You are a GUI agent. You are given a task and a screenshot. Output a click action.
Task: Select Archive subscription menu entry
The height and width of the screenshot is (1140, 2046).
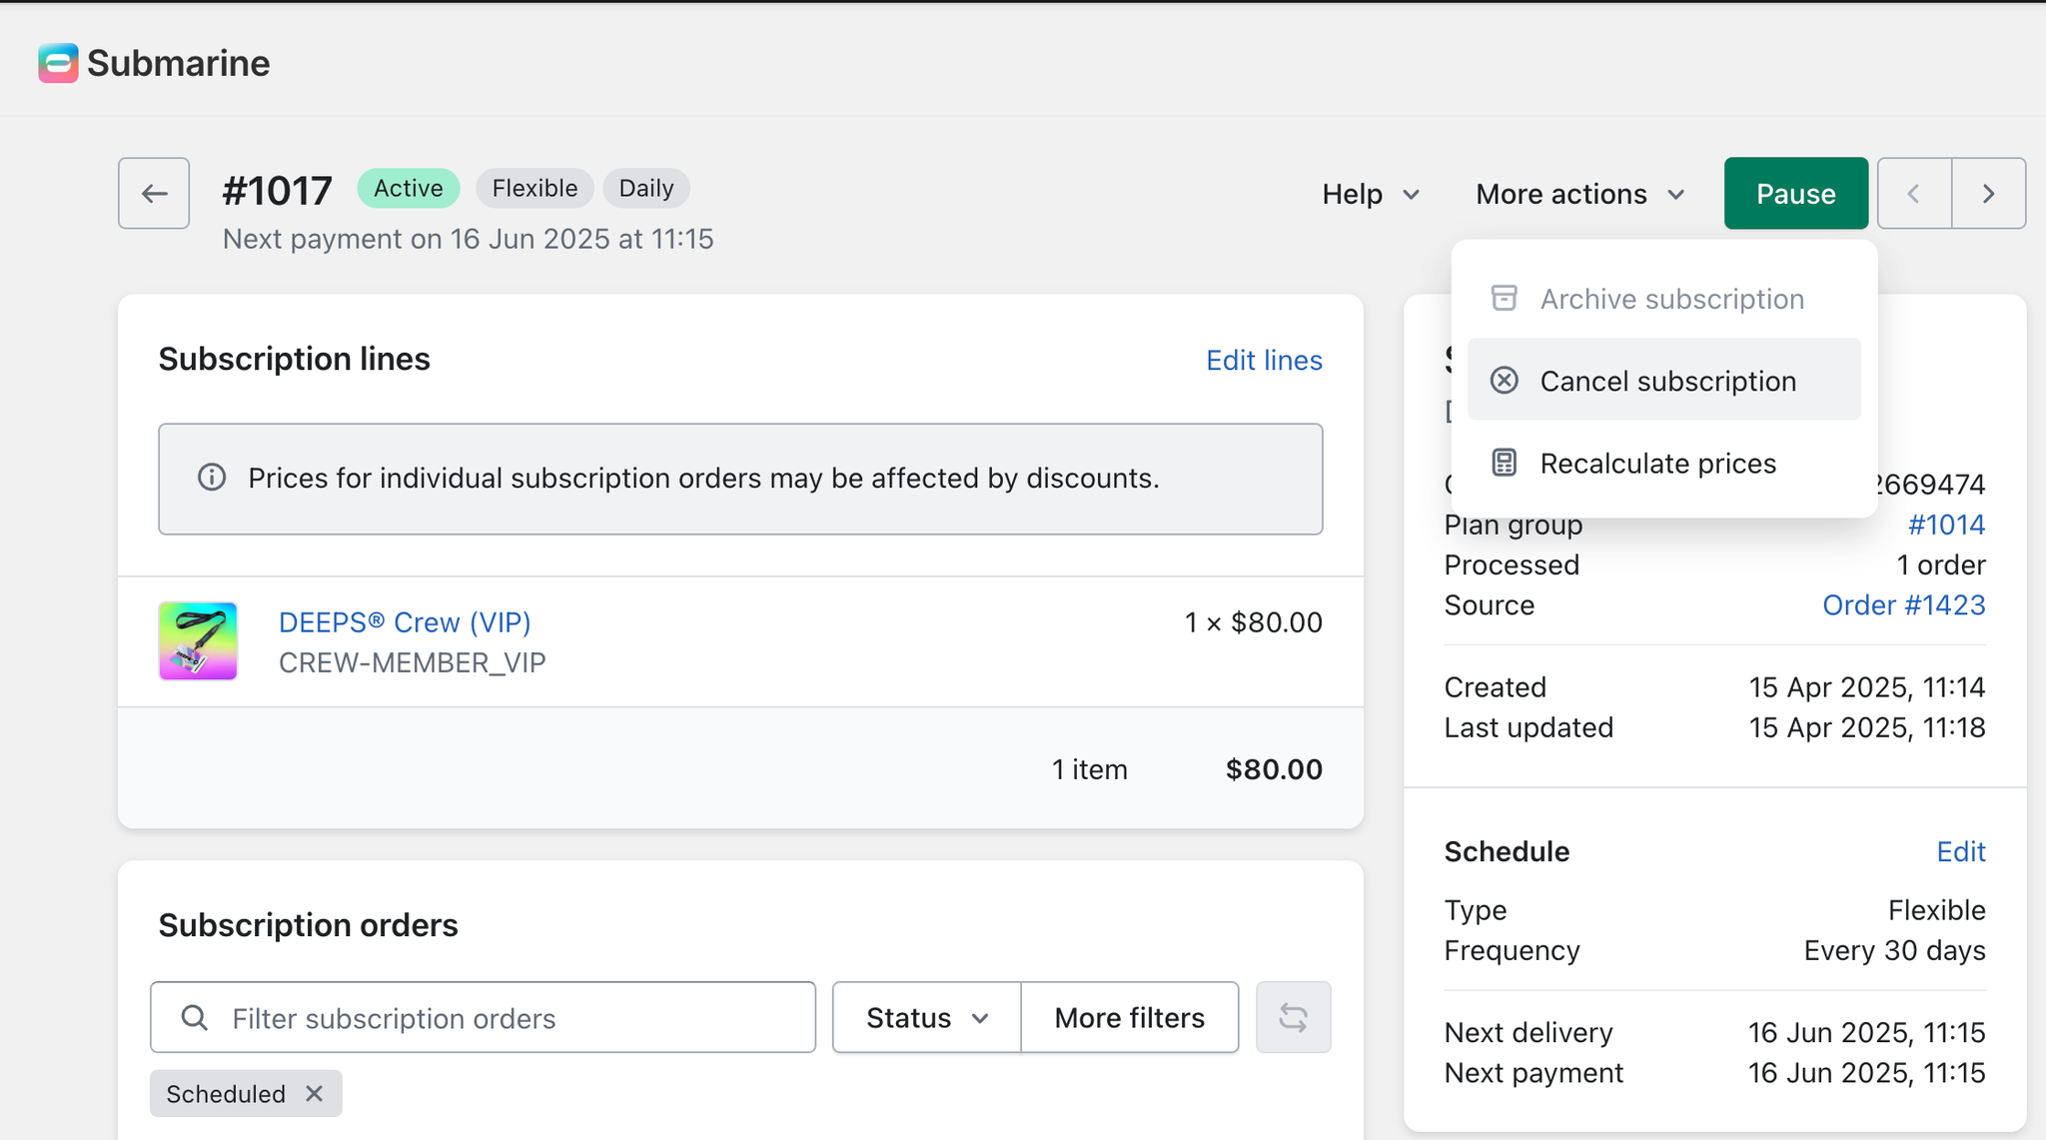1670,299
